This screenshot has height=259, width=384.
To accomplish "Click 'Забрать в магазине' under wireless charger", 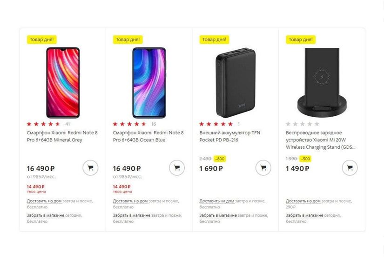I will [304, 216].
